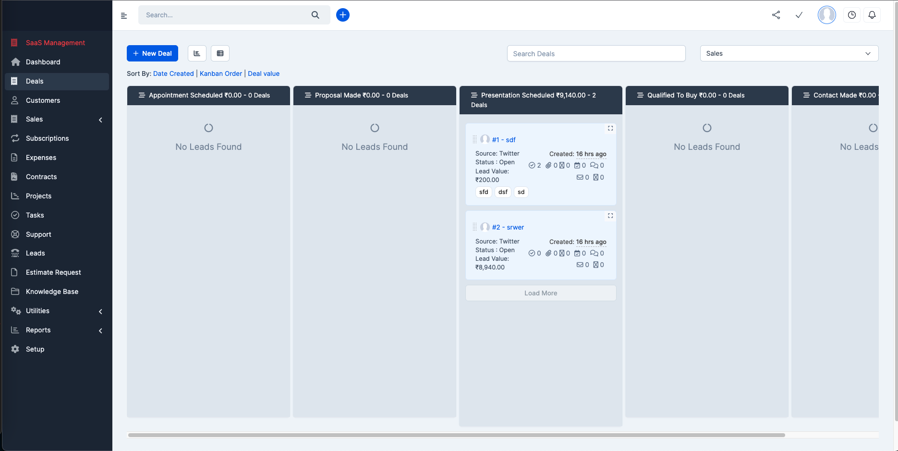Click drag handle on card #2 - srwer
The image size is (898, 451).
474,227
